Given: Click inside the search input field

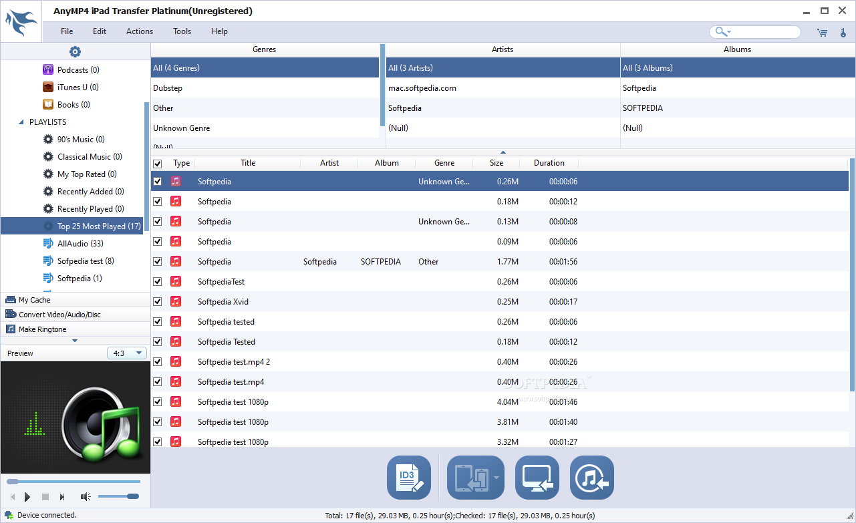Looking at the screenshot, I should click(x=765, y=32).
